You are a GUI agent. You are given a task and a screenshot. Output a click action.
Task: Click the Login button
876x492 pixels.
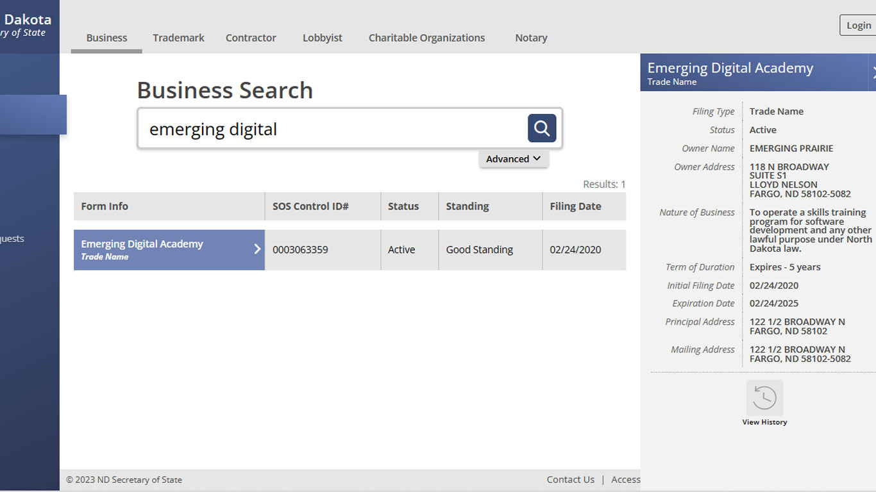click(858, 25)
